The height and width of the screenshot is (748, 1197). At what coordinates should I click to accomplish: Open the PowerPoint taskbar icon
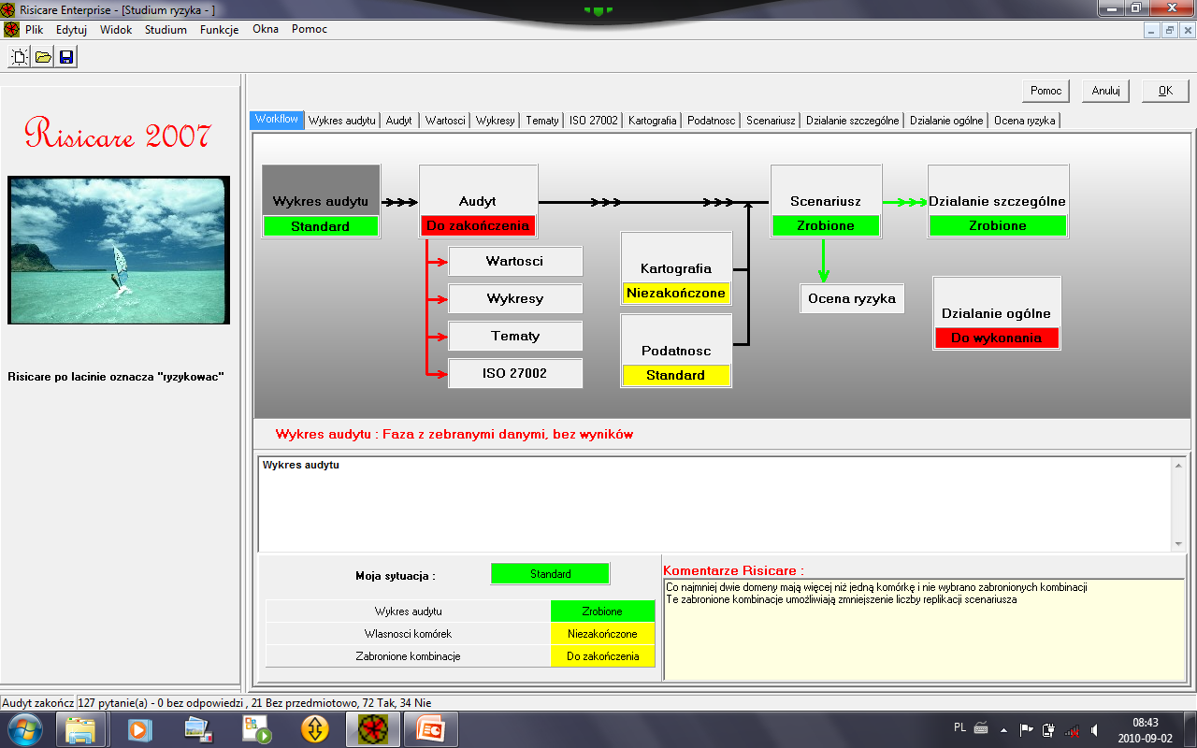click(431, 728)
